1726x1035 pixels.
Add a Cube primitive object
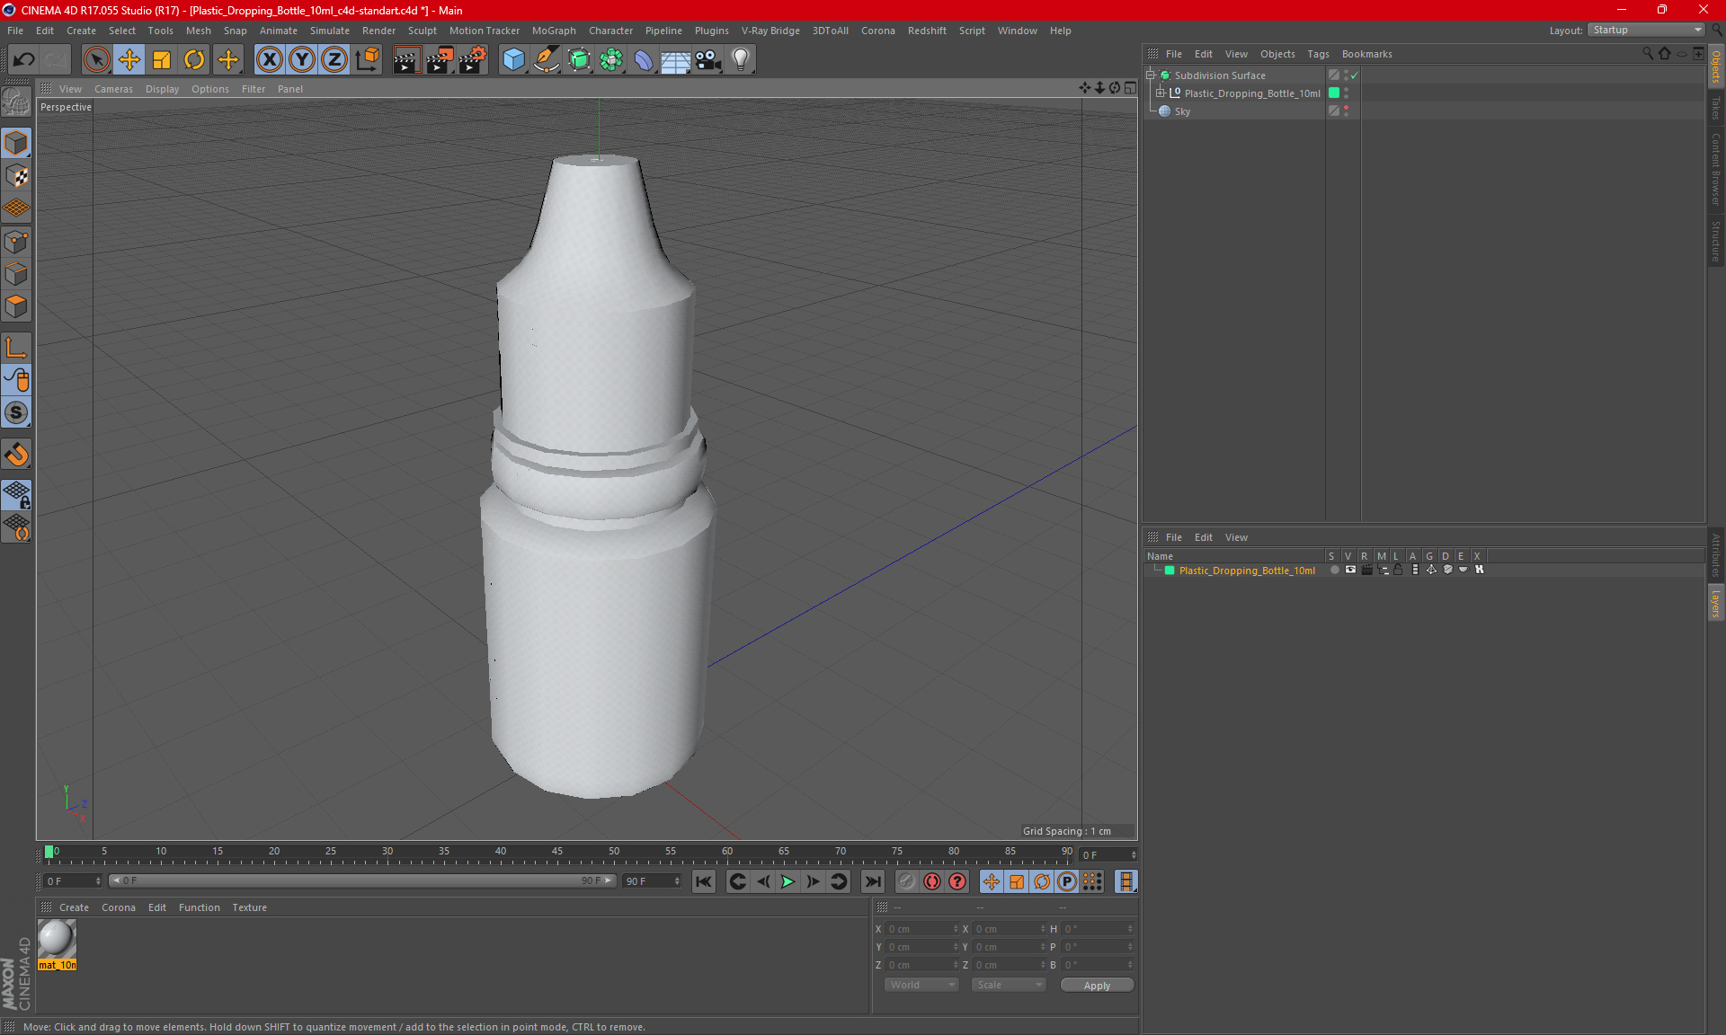click(513, 59)
